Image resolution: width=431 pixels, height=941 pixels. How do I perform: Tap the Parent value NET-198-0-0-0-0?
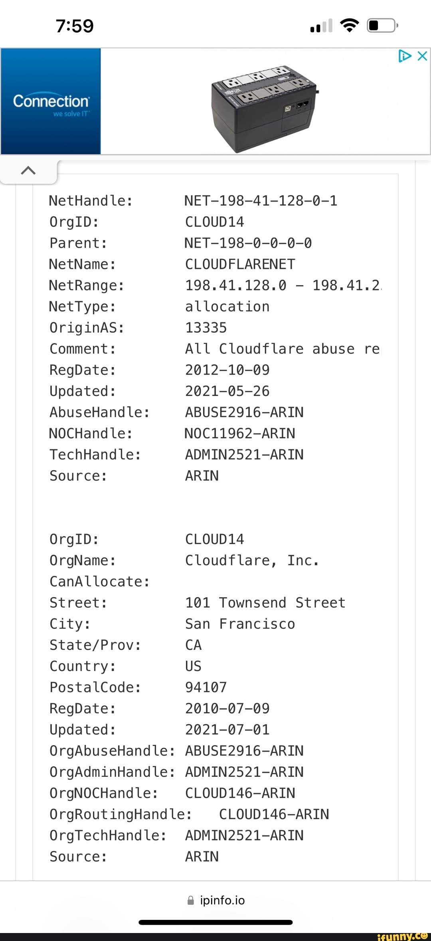click(x=248, y=243)
